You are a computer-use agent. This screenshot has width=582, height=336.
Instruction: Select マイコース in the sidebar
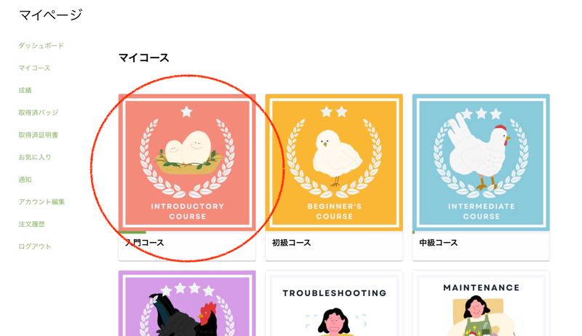pos(34,68)
